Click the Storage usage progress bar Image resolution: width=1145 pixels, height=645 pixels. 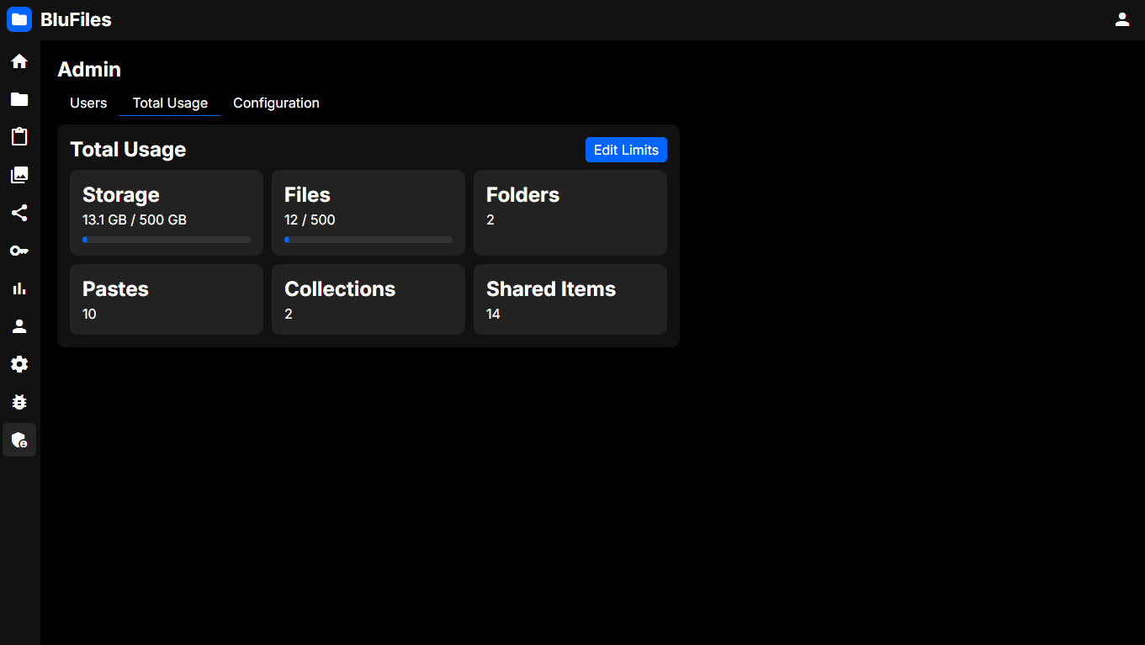coord(167,240)
